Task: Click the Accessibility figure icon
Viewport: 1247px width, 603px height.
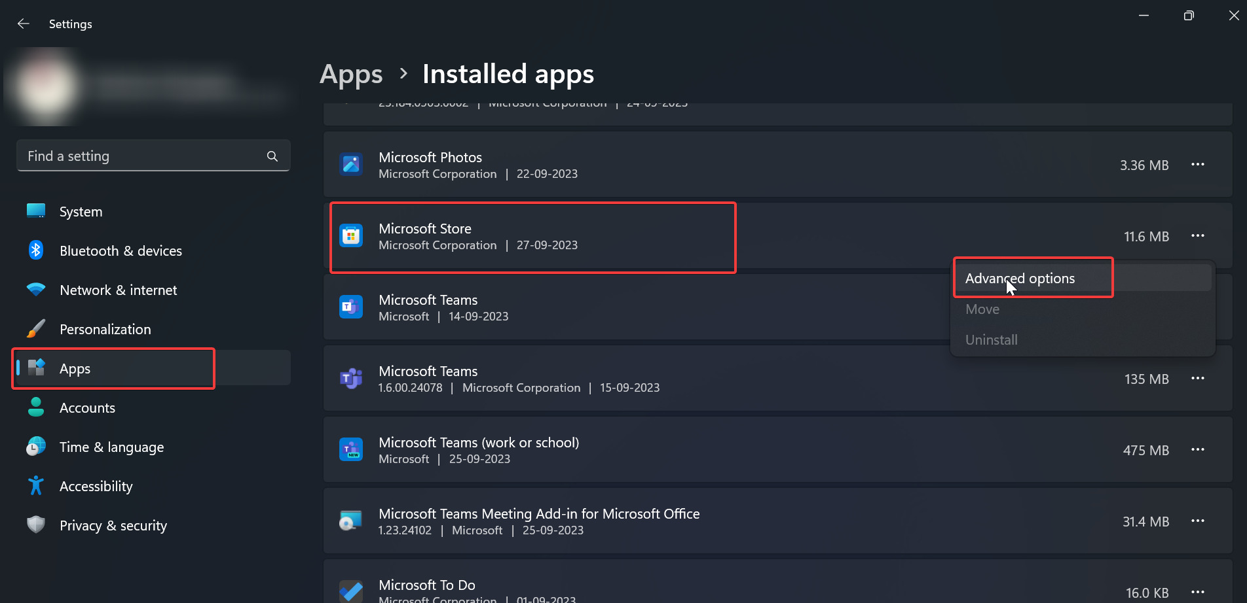Action: (x=36, y=485)
